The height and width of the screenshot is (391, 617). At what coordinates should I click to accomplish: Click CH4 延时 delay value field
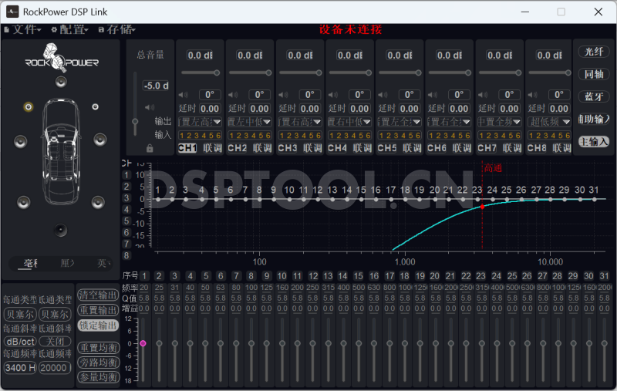[x=359, y=109]
